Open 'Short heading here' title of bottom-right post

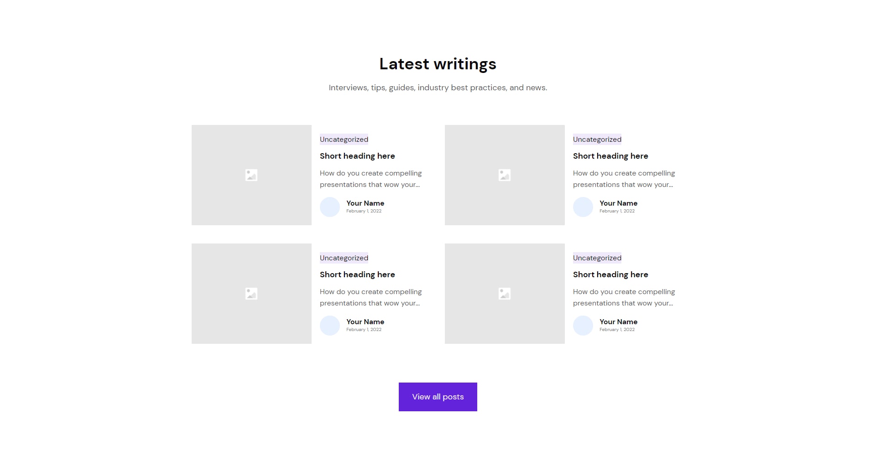coord(610,274)
